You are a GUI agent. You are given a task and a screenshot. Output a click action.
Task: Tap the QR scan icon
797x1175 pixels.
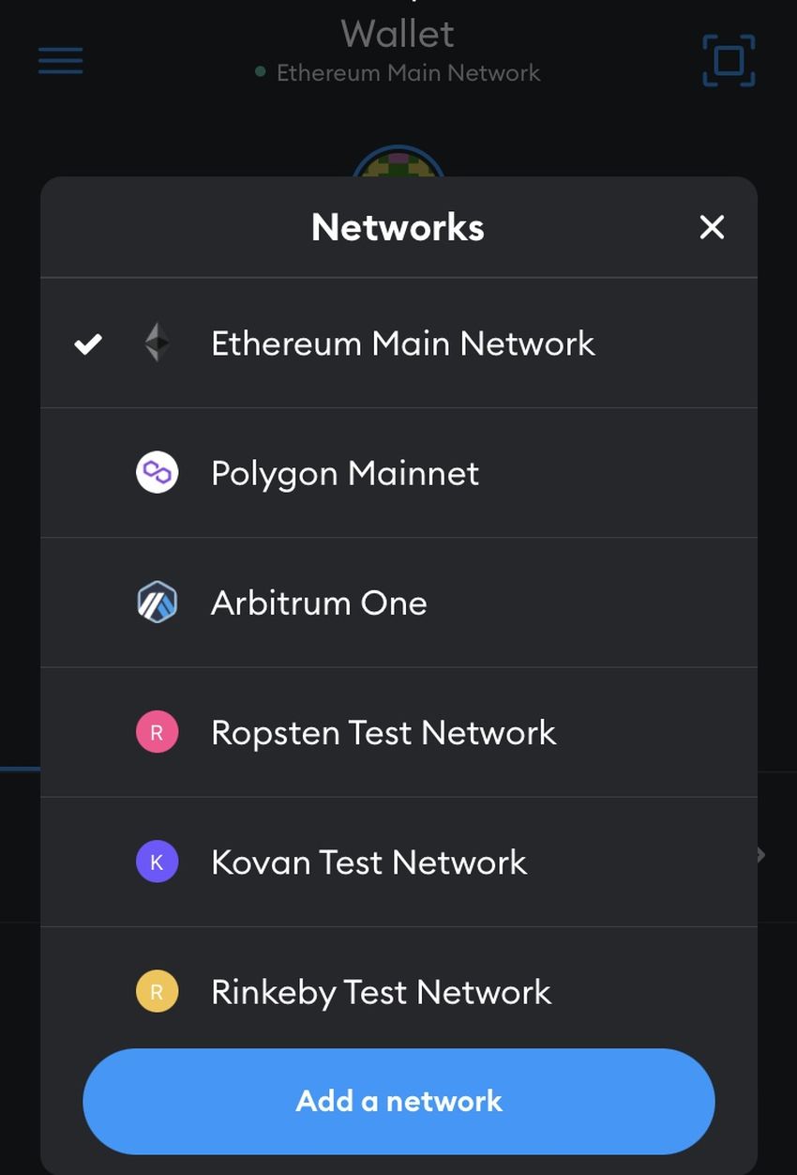[x=729, y=61]
